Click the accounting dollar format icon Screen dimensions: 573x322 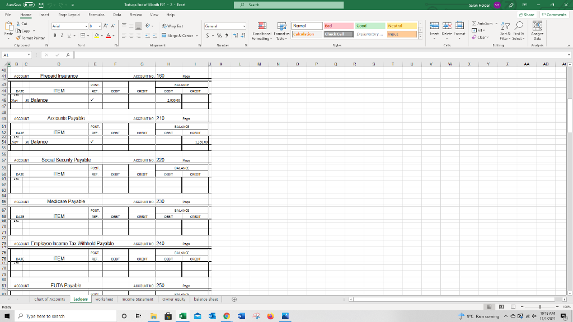(x=208, y=35)
